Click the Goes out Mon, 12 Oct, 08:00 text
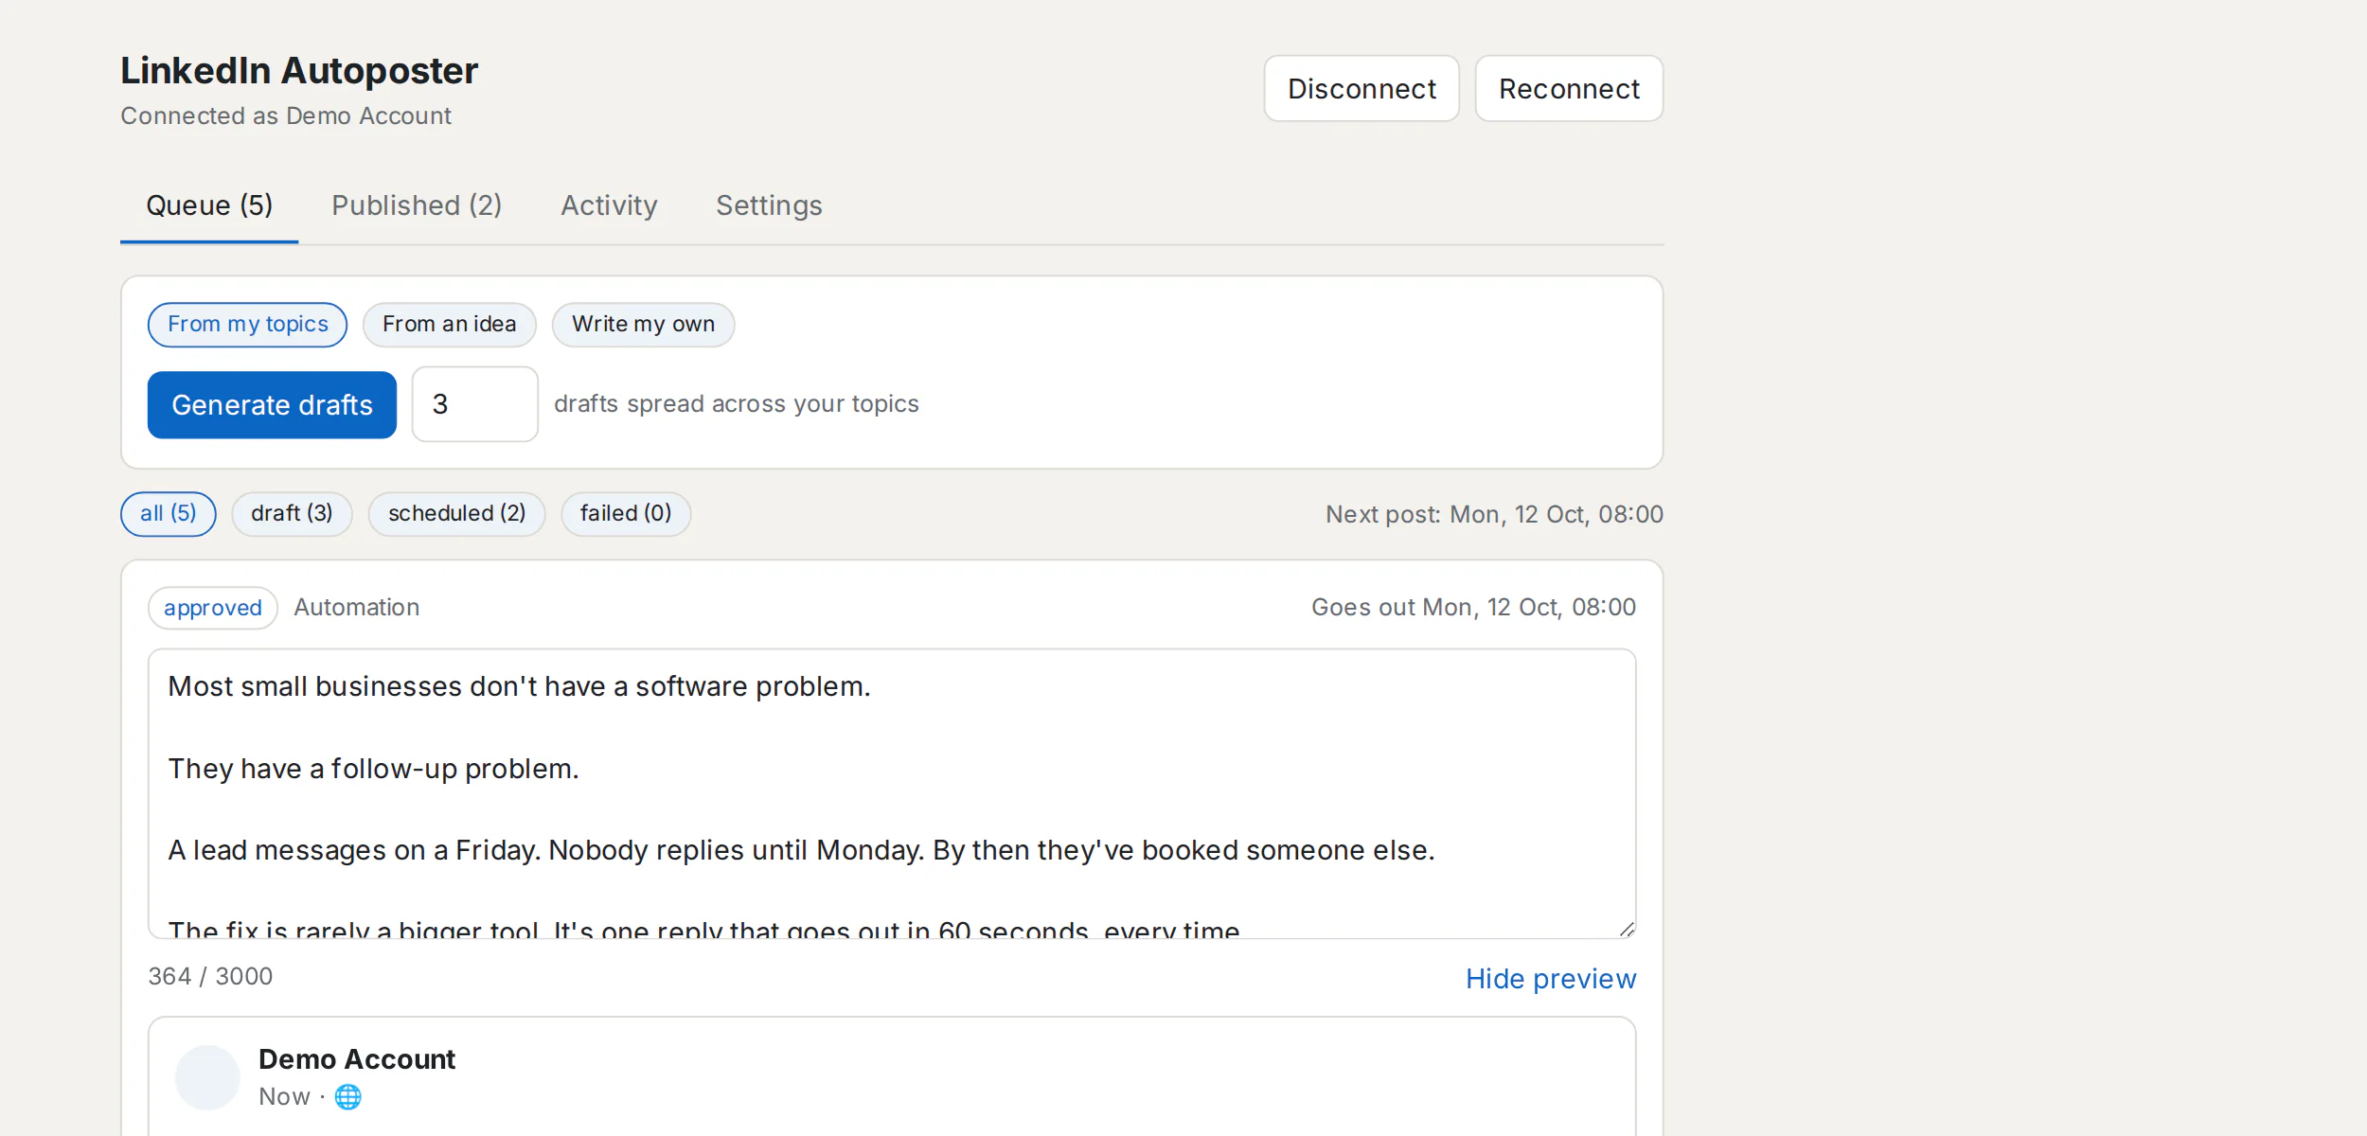 (x=1473, y=607)
